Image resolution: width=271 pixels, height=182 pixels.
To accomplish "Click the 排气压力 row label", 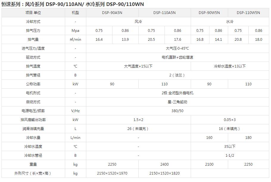I will pos(33,31).
